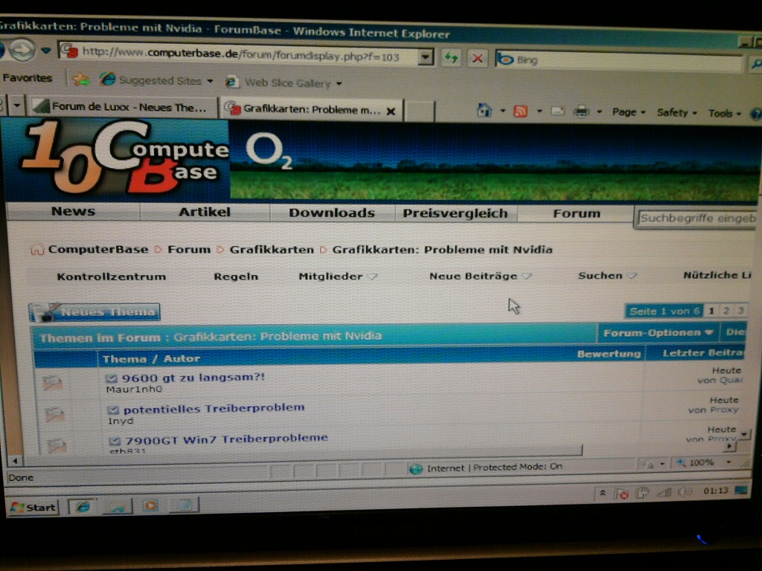This screenshot has height=571, width=762.
Task: Open thread '7900GT Win7 Treiberprobleme'
Action: [226, 439]
